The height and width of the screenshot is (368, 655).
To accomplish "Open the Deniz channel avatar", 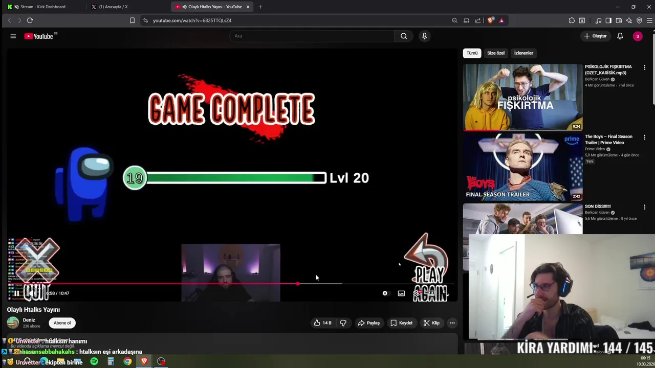I will point(13,323).
